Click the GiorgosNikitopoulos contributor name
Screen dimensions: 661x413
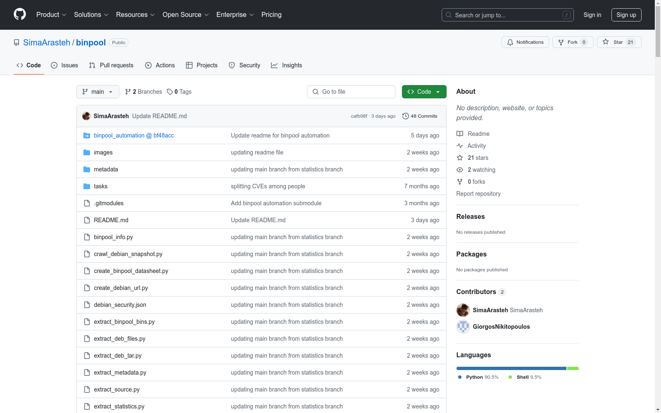(x=501, y=327)
